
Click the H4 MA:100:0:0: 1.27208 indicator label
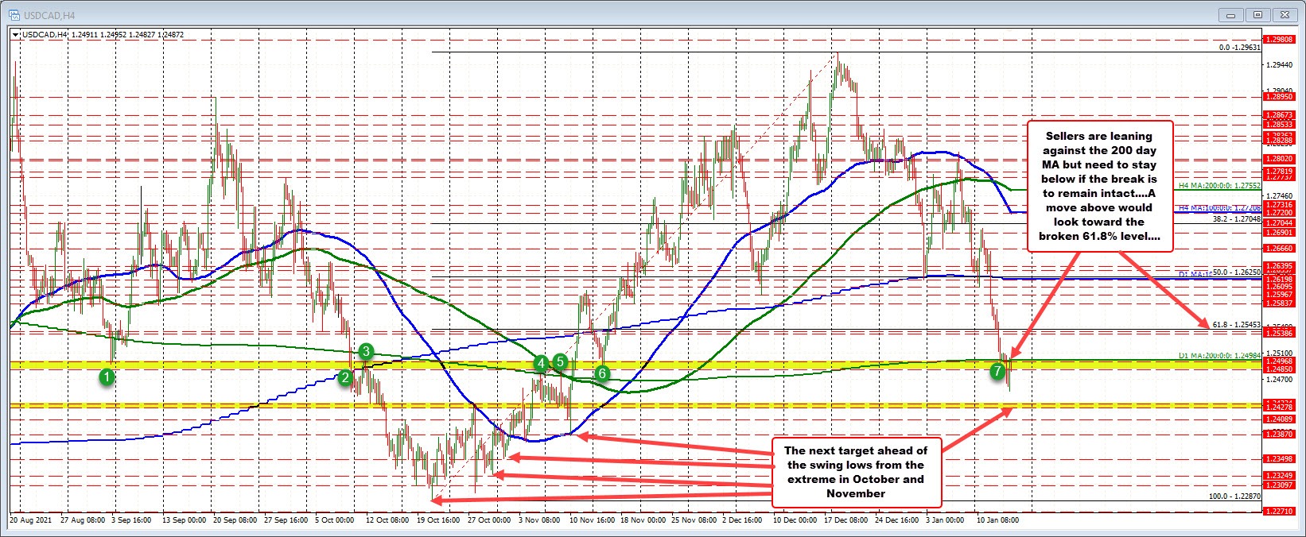tap(1220, 207)
